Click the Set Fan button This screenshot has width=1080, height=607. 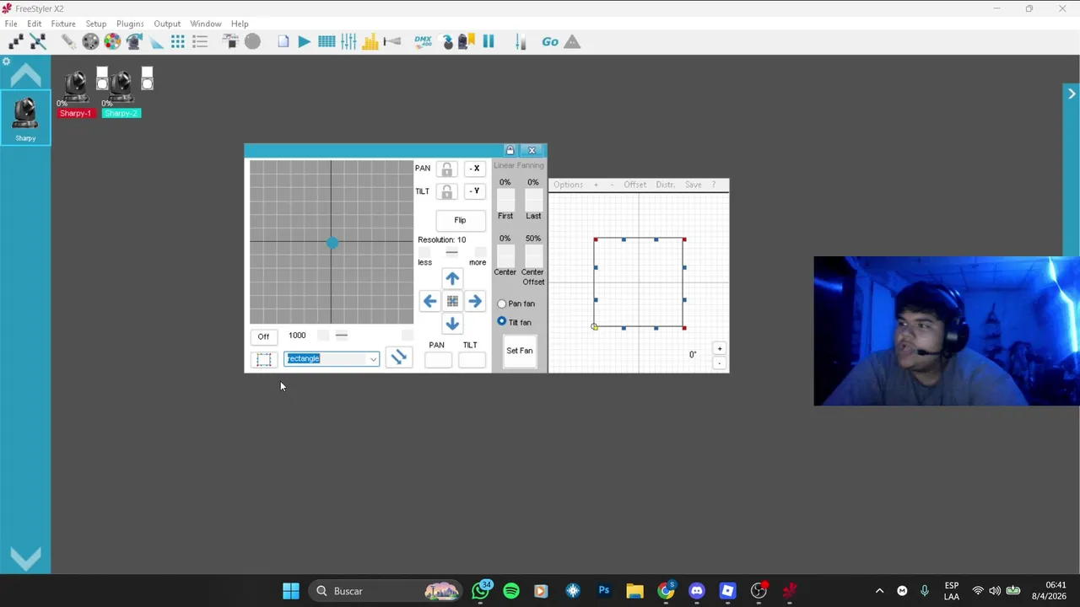point(520,351)
